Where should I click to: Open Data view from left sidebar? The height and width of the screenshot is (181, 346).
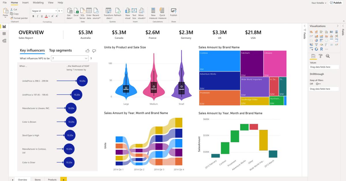4,34
